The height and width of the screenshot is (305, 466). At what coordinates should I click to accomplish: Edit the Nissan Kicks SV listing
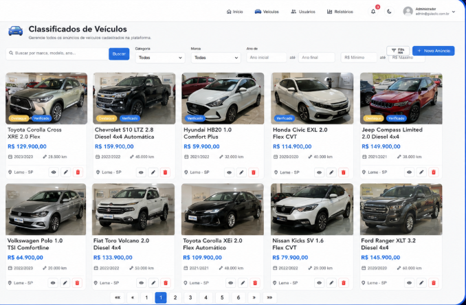click(x=331, y=283)
